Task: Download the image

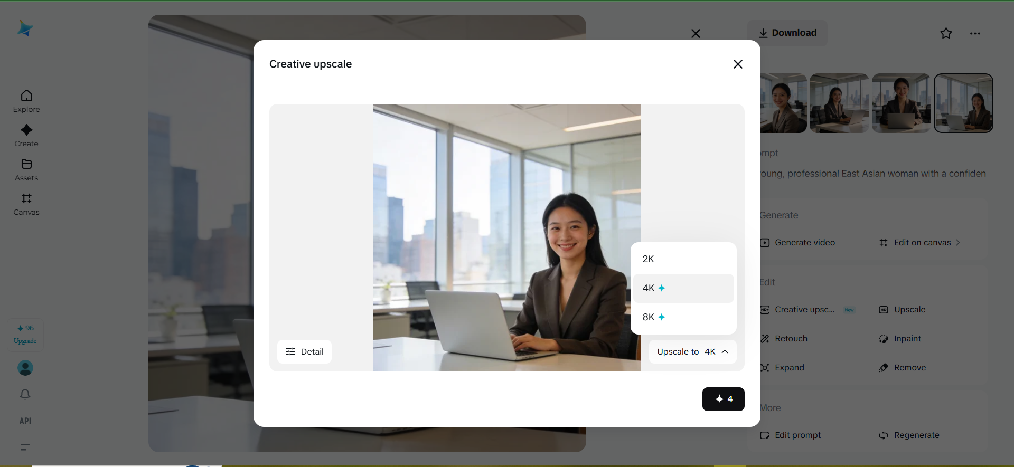Action: click(x=787, y=33)
